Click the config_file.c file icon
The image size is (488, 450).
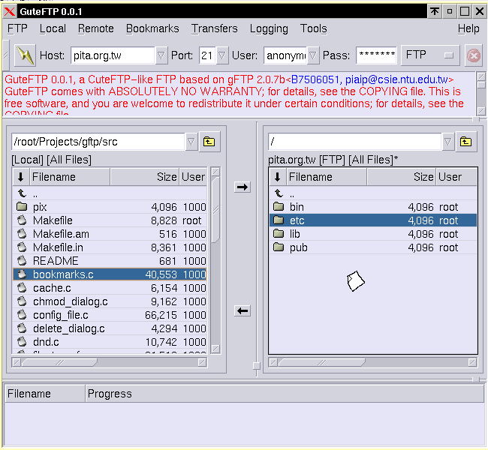(22, 315)
